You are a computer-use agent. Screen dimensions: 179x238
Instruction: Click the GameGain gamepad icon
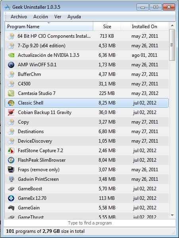(x=11, y=208)
